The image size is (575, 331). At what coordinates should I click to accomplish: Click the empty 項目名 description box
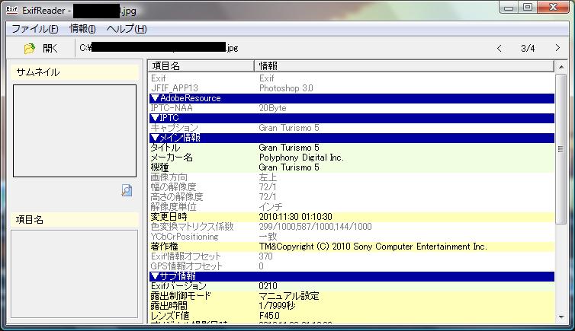tap(75, 274)
